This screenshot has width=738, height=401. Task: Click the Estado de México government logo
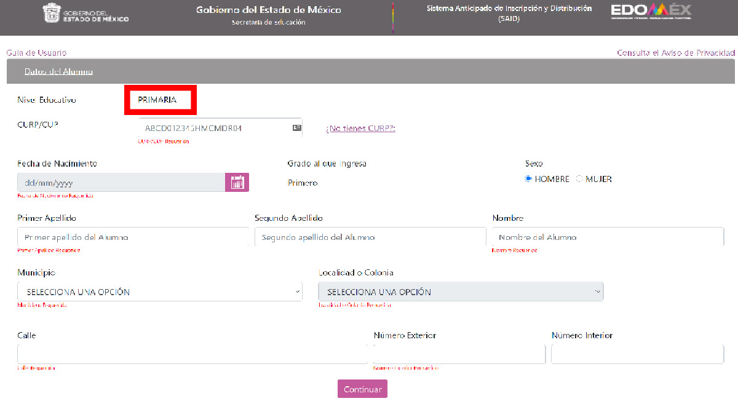(x=86, y=14)
